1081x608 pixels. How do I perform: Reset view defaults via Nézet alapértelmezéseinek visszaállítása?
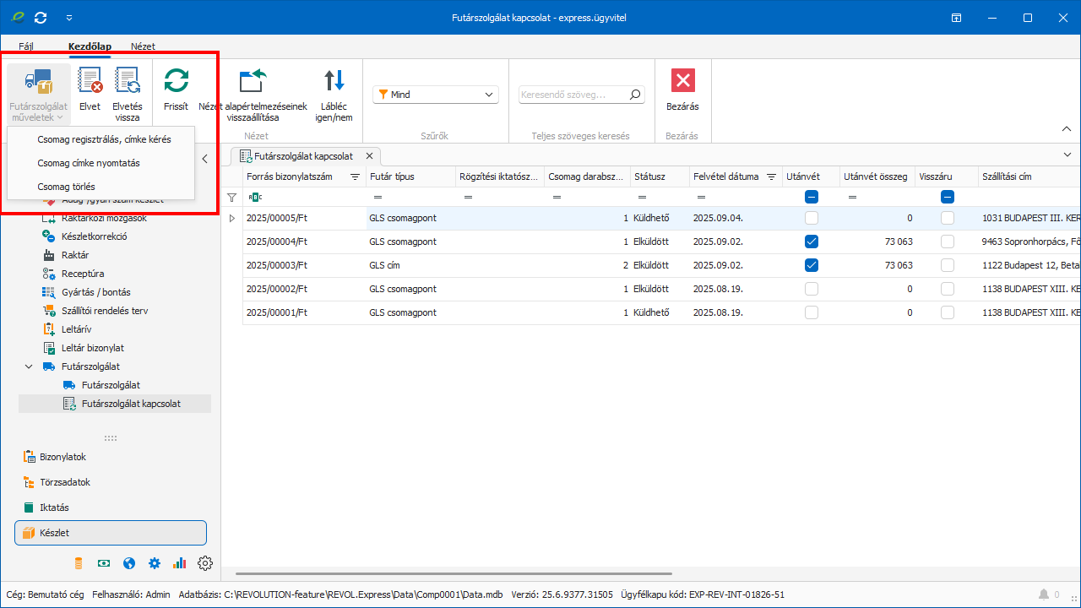click(x=253, y=81)
